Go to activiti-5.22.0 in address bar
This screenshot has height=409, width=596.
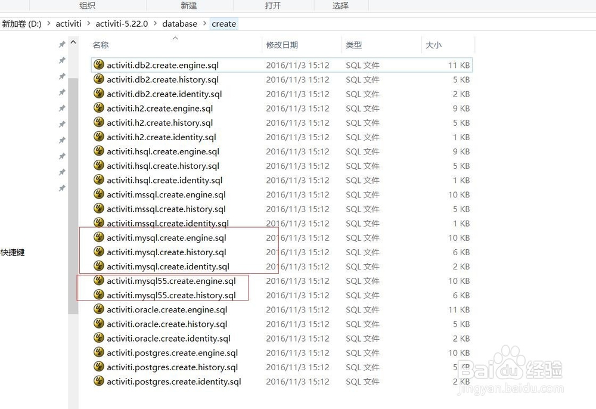point(122,24)
